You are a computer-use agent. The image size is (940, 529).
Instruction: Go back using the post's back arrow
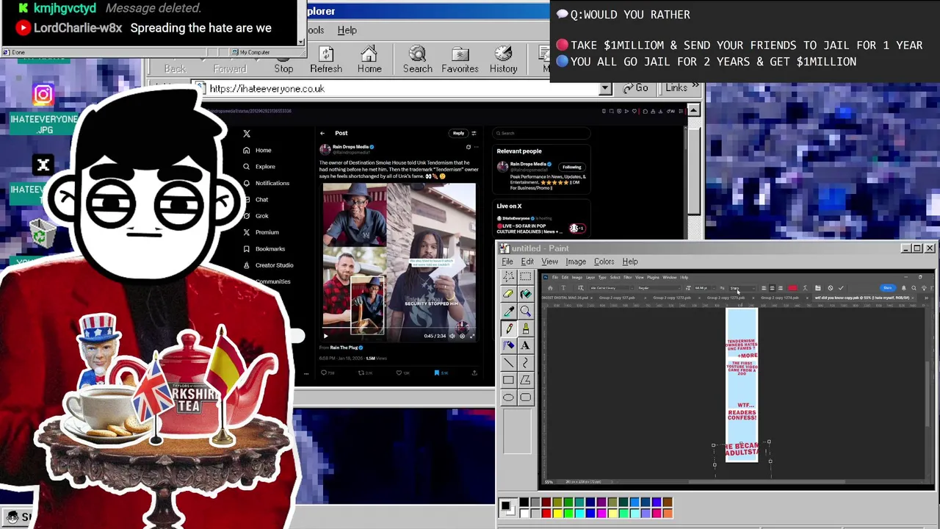(x=322, y=133)
